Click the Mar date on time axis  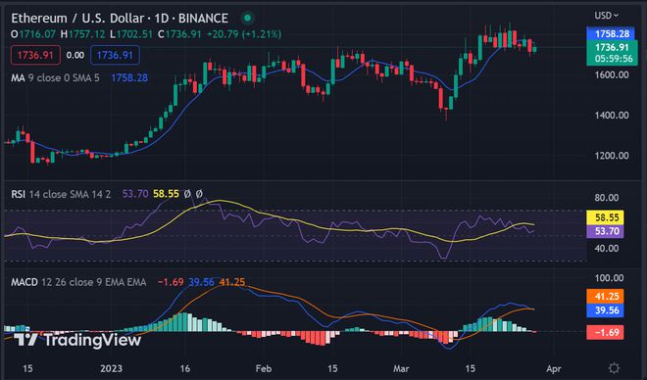[x=401, y=368]
